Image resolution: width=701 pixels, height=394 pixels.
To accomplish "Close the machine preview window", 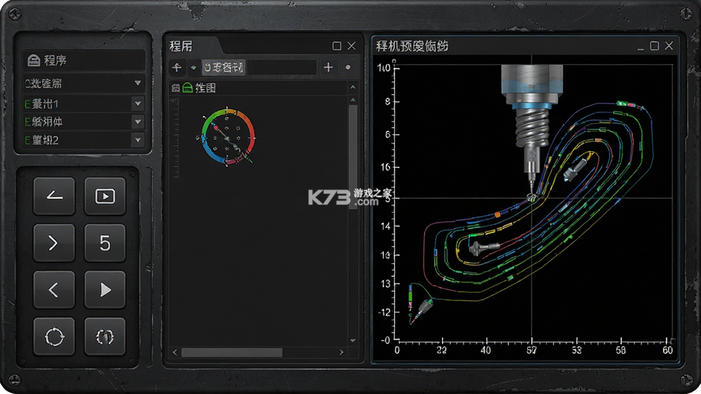I will tap(669, 46).
